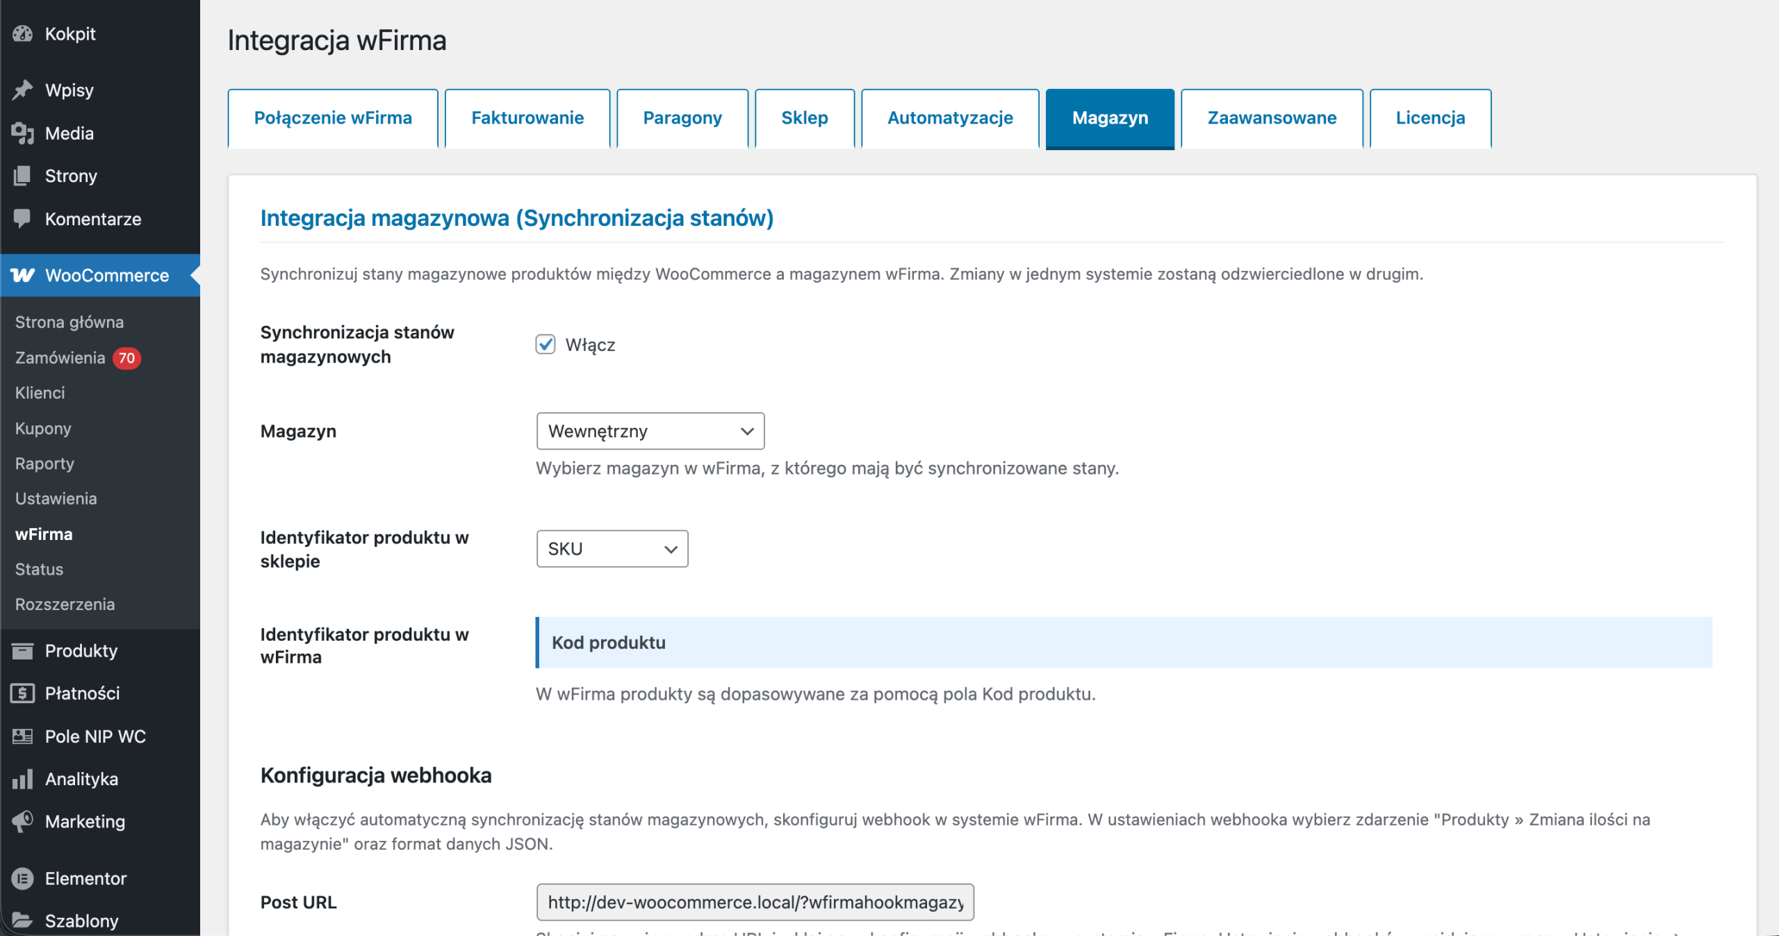The height and width of the screenshot is (936, 1779).
Task: Toggle synchronizacja stanów magazynowych off
Action: click(546, 344)
